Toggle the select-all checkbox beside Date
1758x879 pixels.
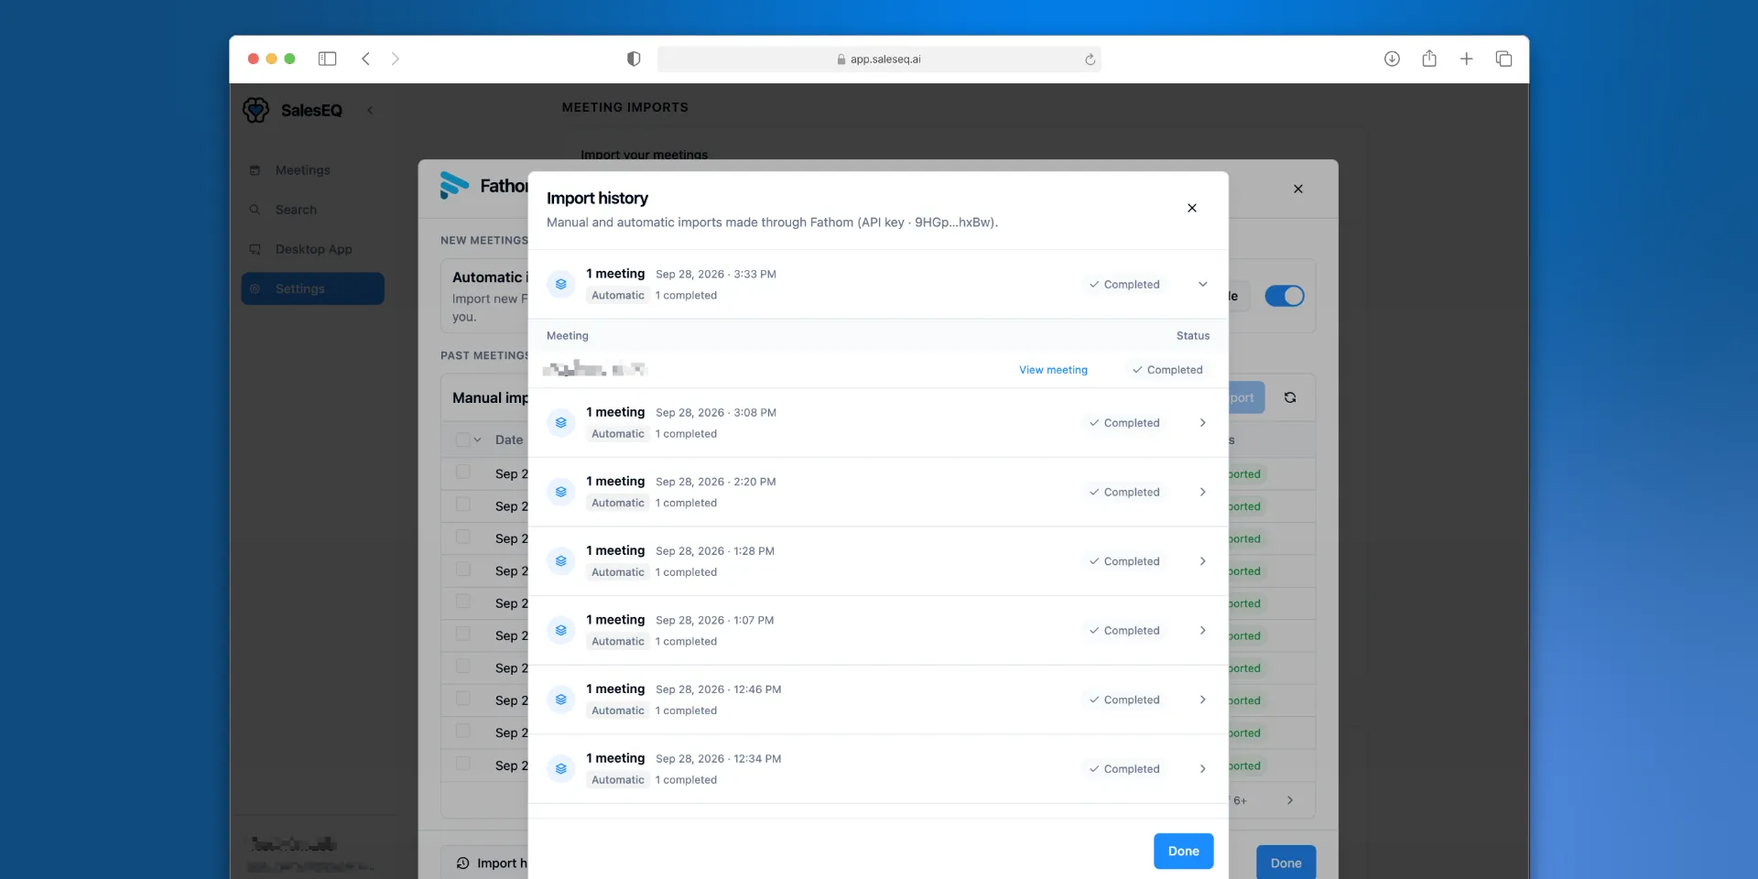tap(462, 439)
